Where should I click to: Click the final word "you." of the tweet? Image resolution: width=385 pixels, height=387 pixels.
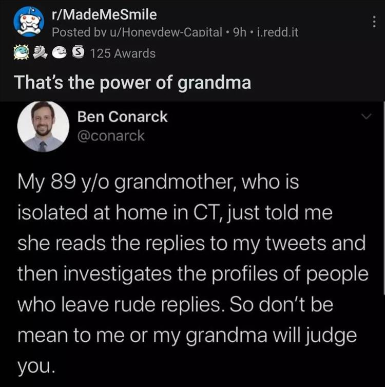(x=35, y=366)
